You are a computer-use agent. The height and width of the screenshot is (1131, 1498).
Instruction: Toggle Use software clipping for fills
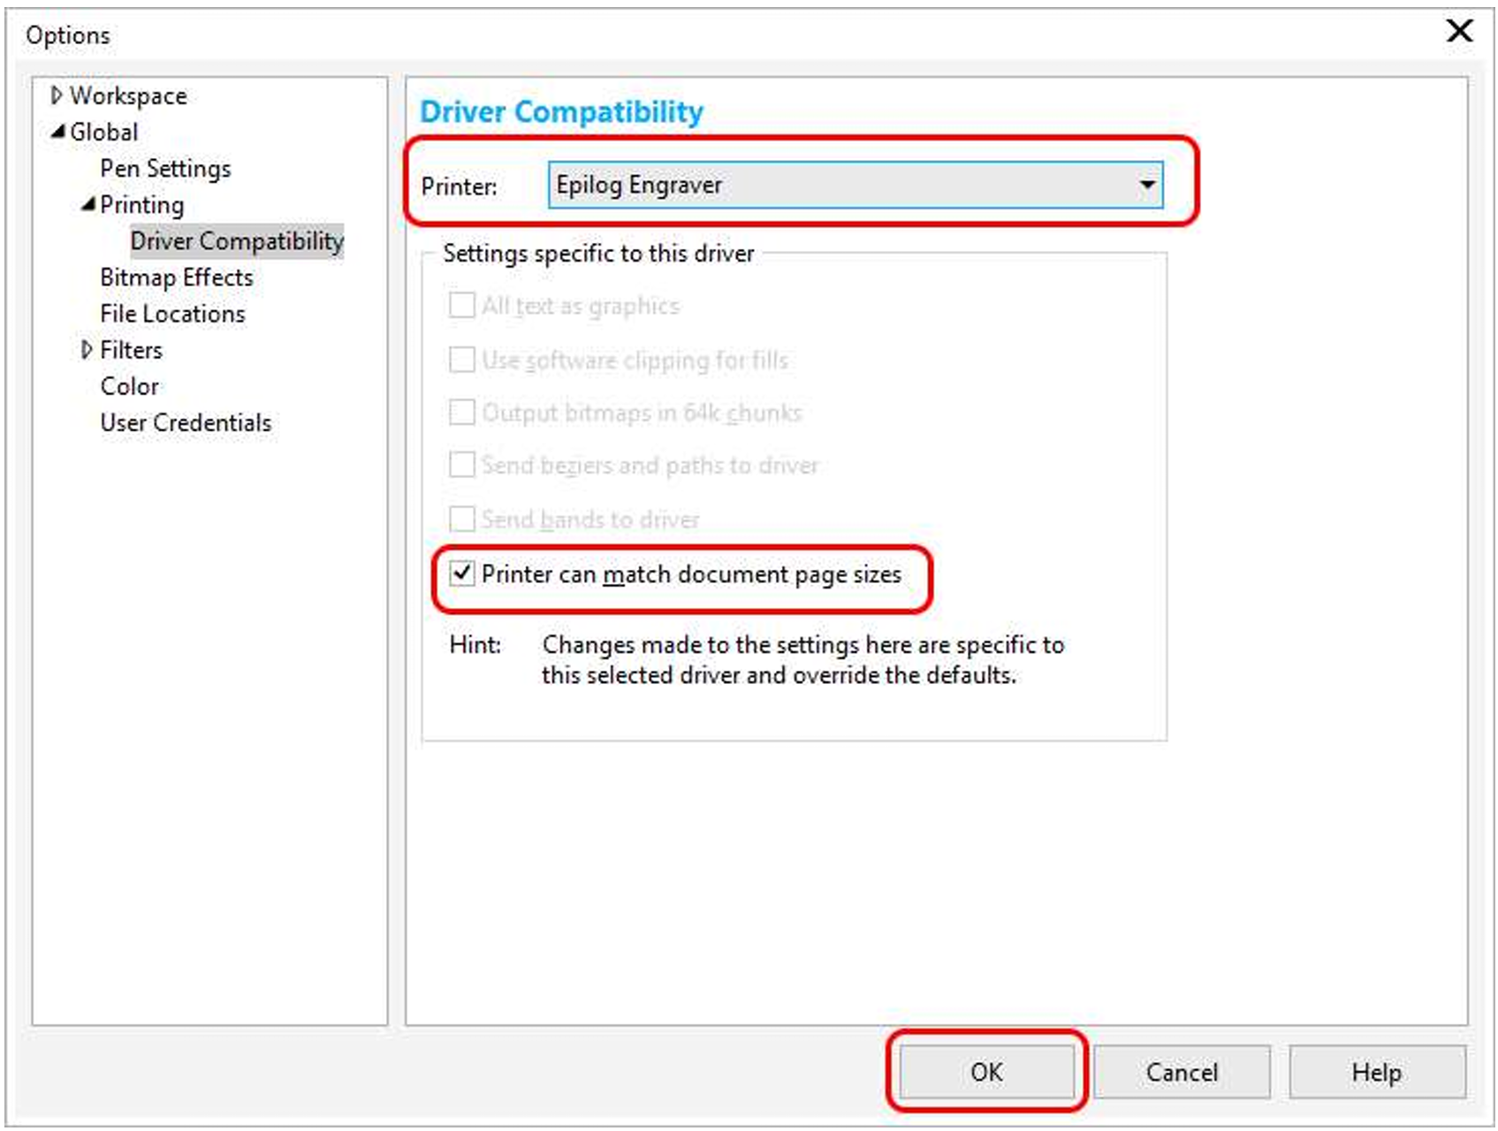(462, 360)
